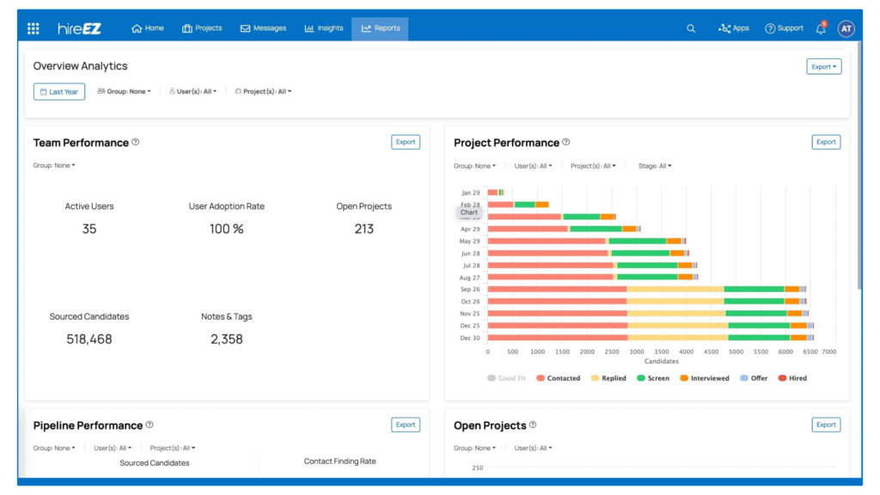Click the Last Year date range button
The image size is (880, 495).
(x=59, y=92)
